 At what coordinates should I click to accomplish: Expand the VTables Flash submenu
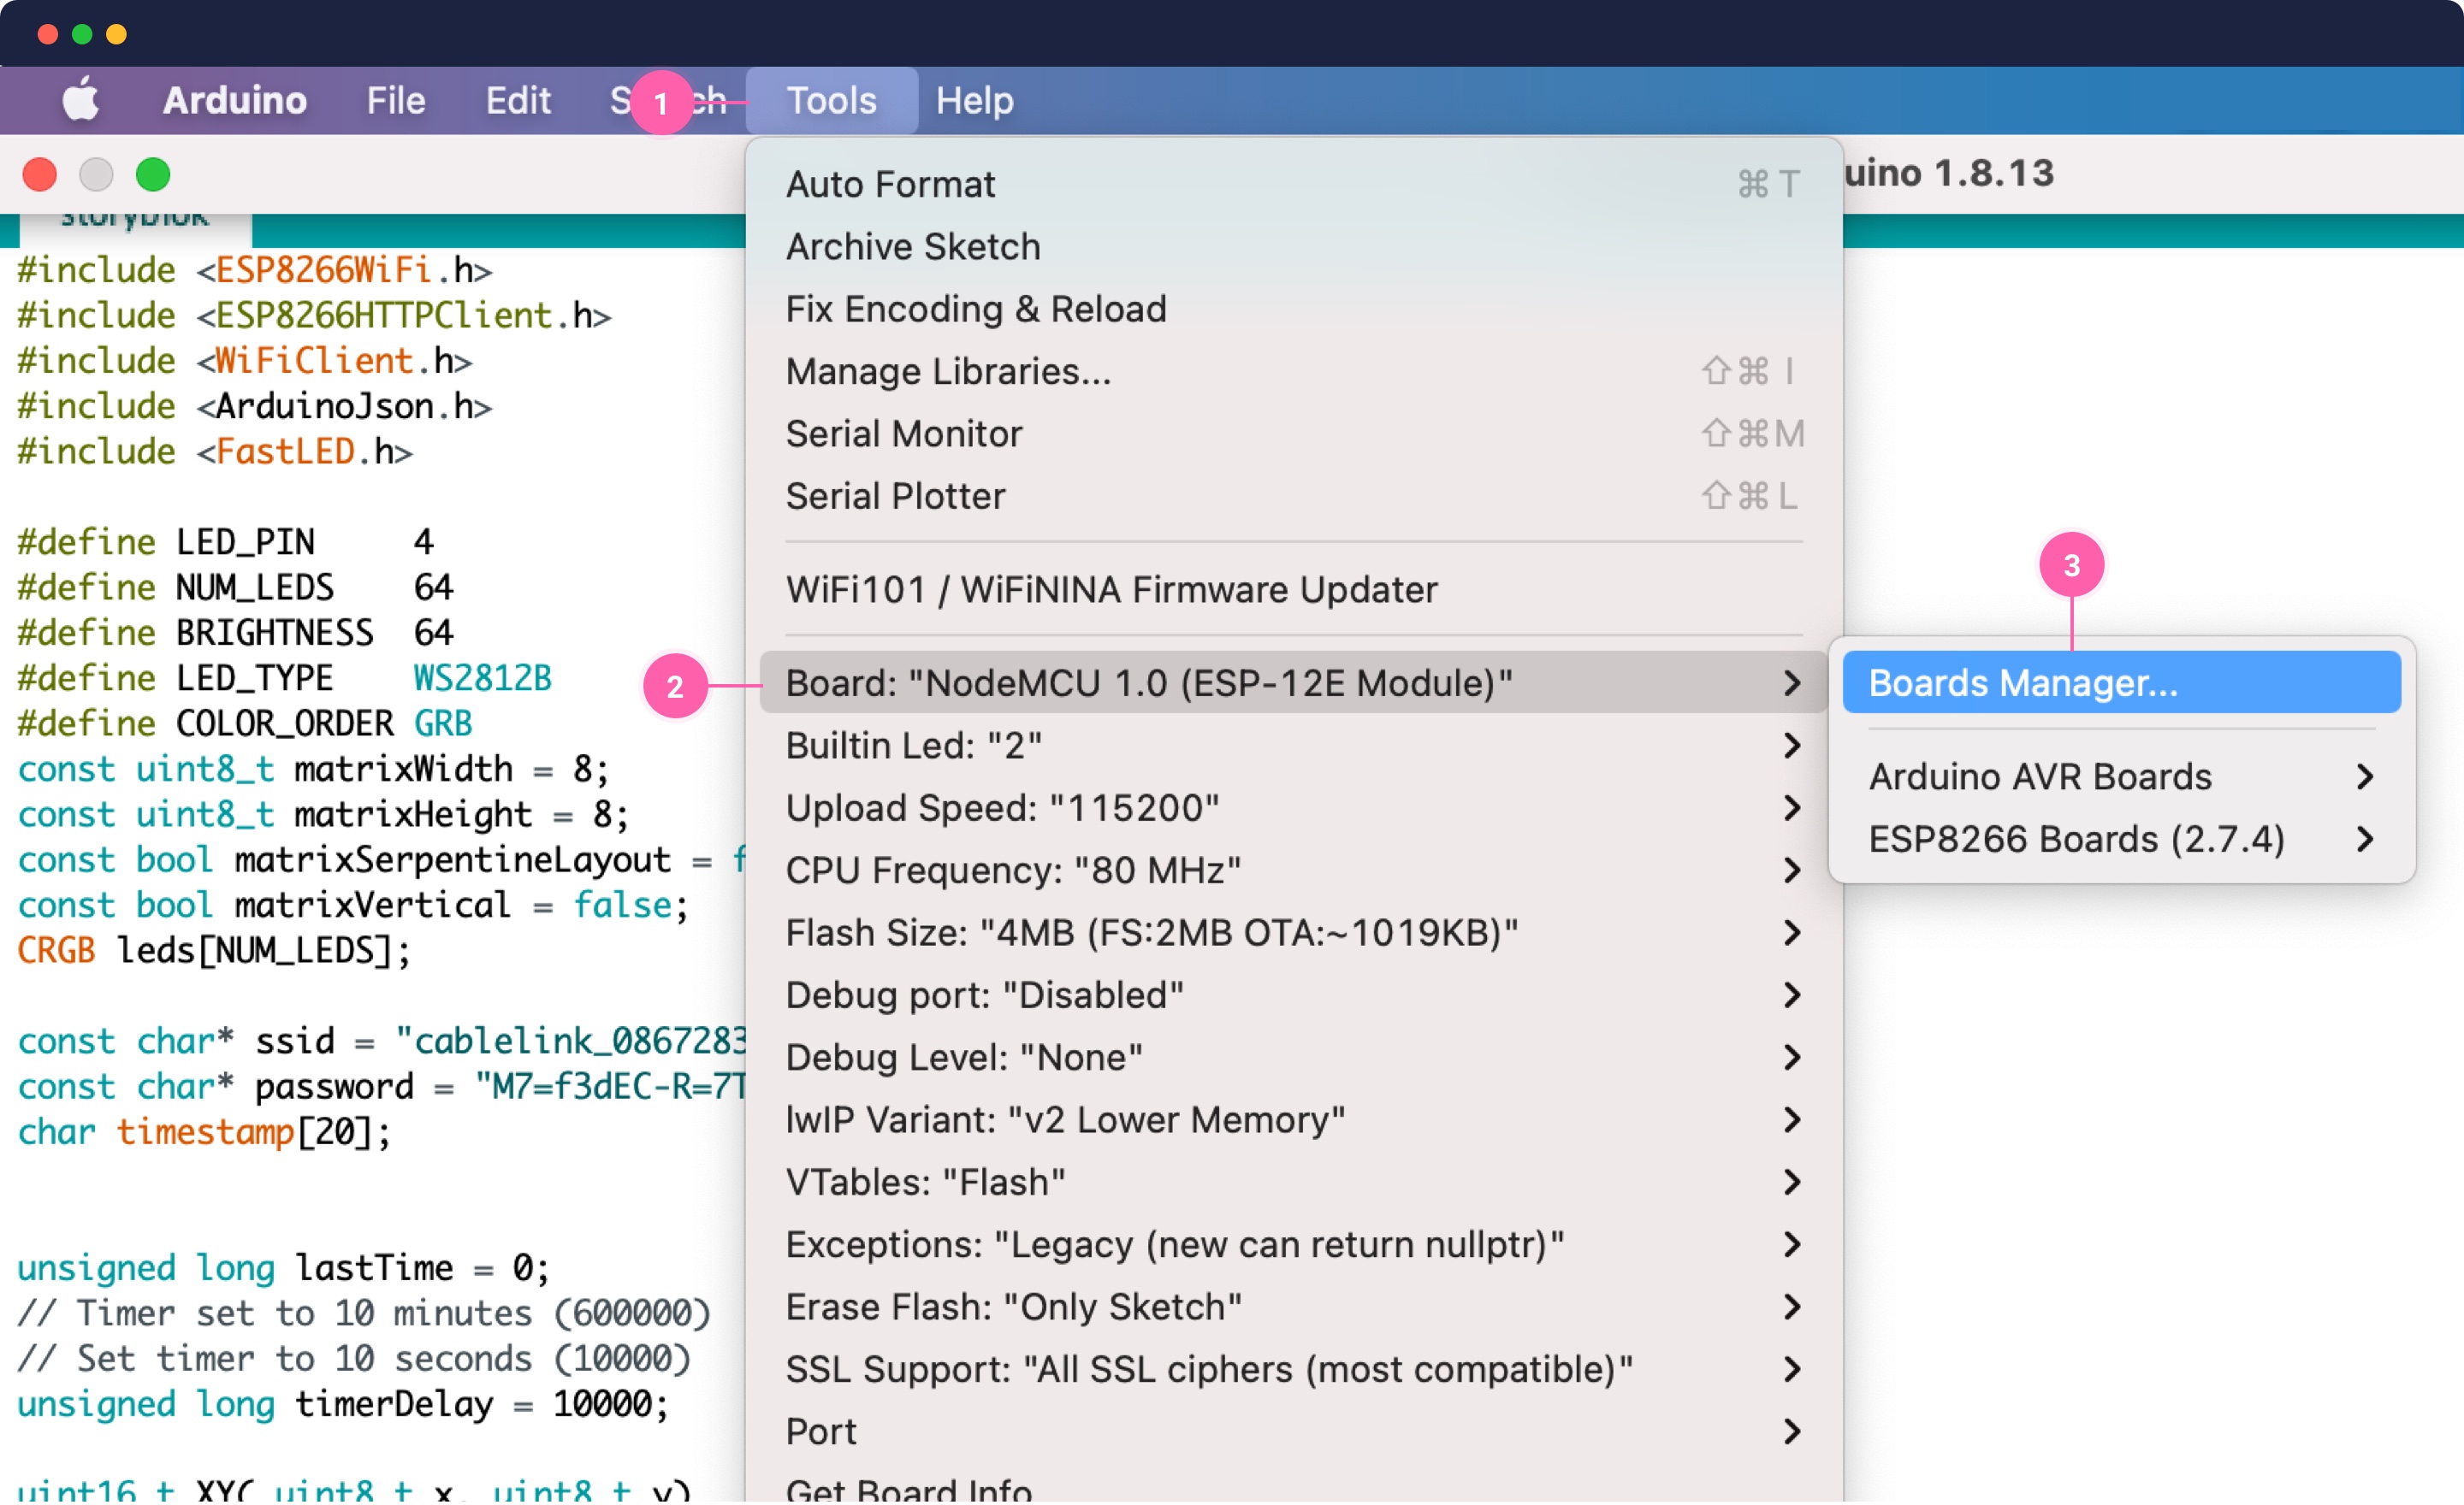click(x=1294, y=1183)
